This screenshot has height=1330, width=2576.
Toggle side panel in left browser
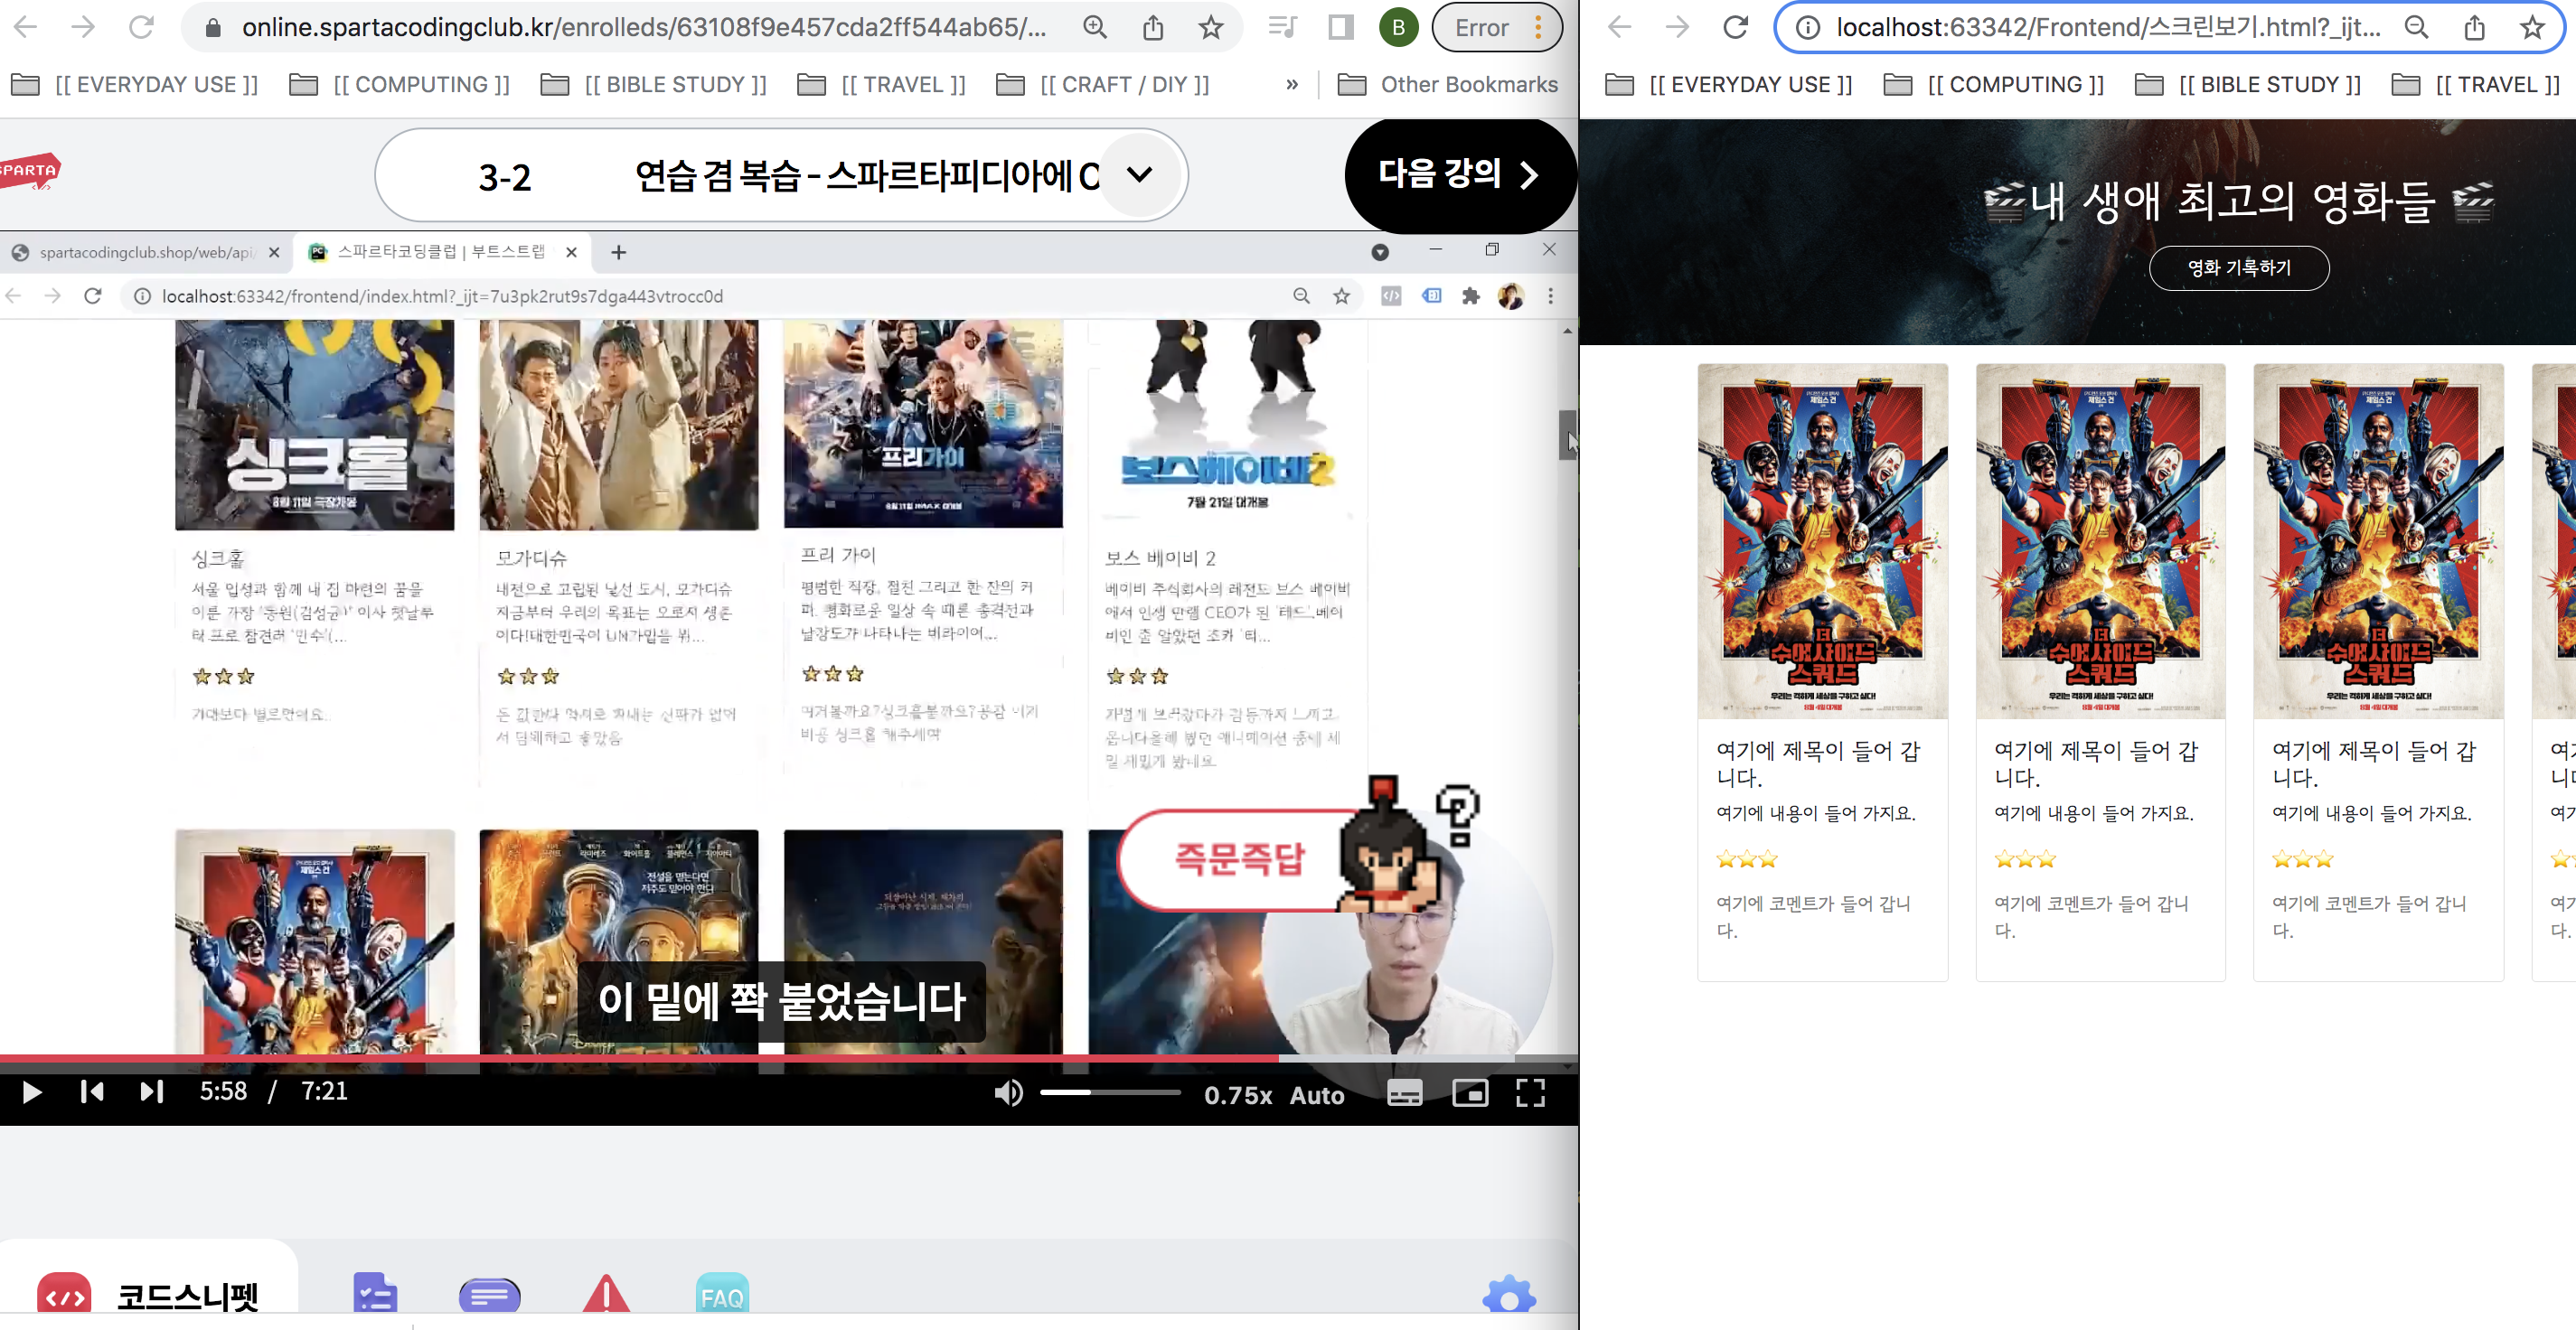point(1340,27)
